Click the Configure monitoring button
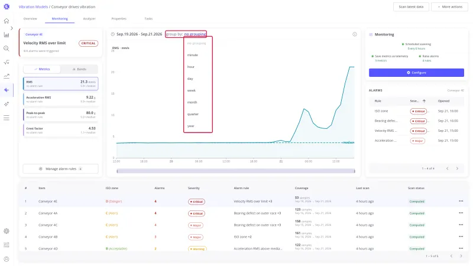Image resolution: width=473 pixels, height=266 pixels. click(416, 73)
